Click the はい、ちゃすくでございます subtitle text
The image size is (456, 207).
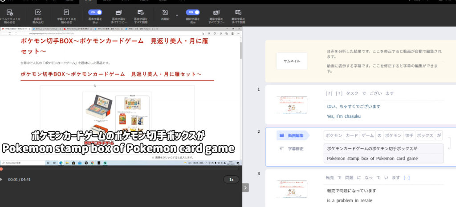click(354, 107)
